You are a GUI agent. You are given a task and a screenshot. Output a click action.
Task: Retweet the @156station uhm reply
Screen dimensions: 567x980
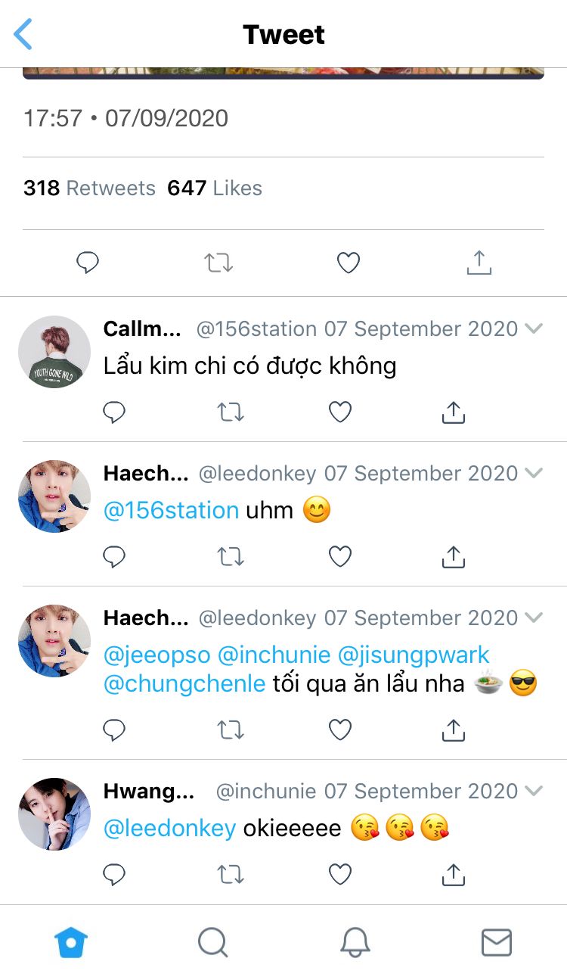[230, 557]
